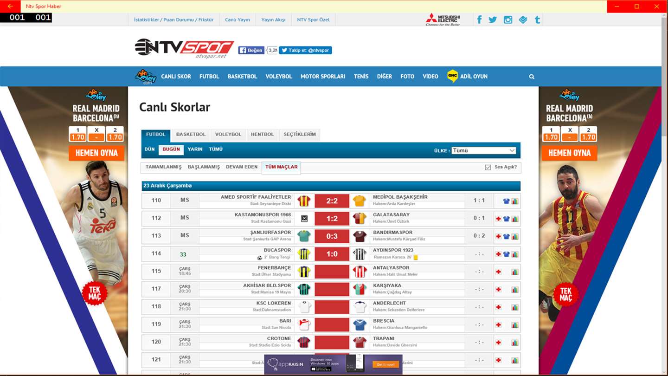
Task: Open statistics chart icon for match 113
Action: coord(515,237)
